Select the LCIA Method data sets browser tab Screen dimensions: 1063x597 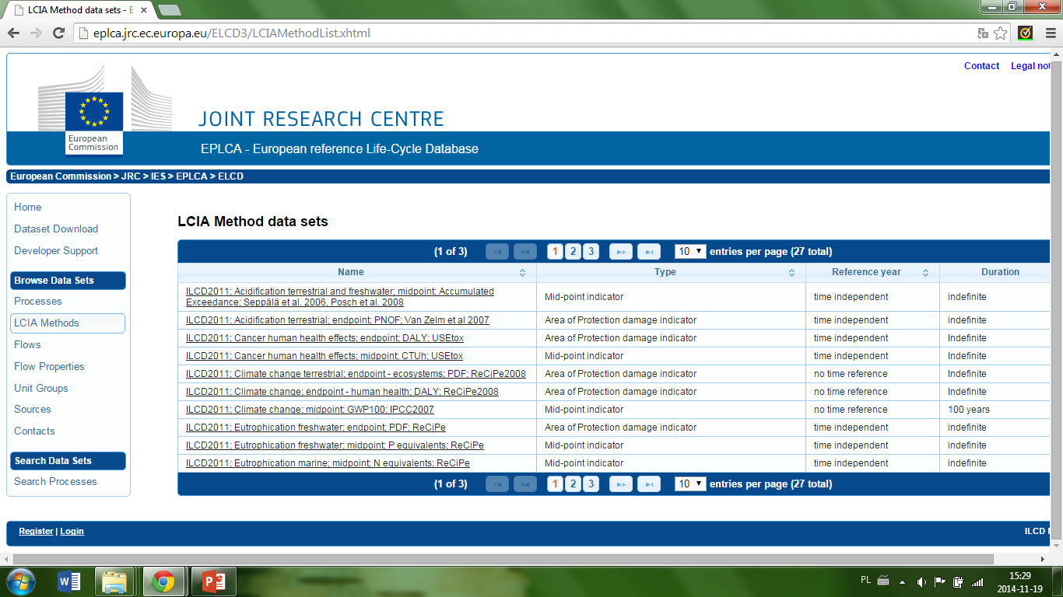tap(79, 10)
